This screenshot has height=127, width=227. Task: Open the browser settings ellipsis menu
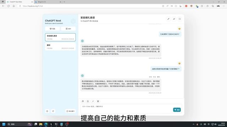(224, 6)
